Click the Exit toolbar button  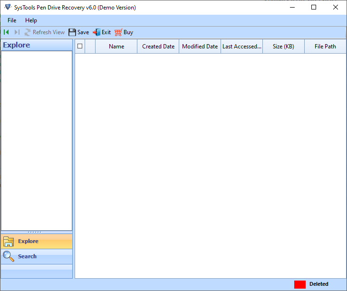tap(102, 32)
